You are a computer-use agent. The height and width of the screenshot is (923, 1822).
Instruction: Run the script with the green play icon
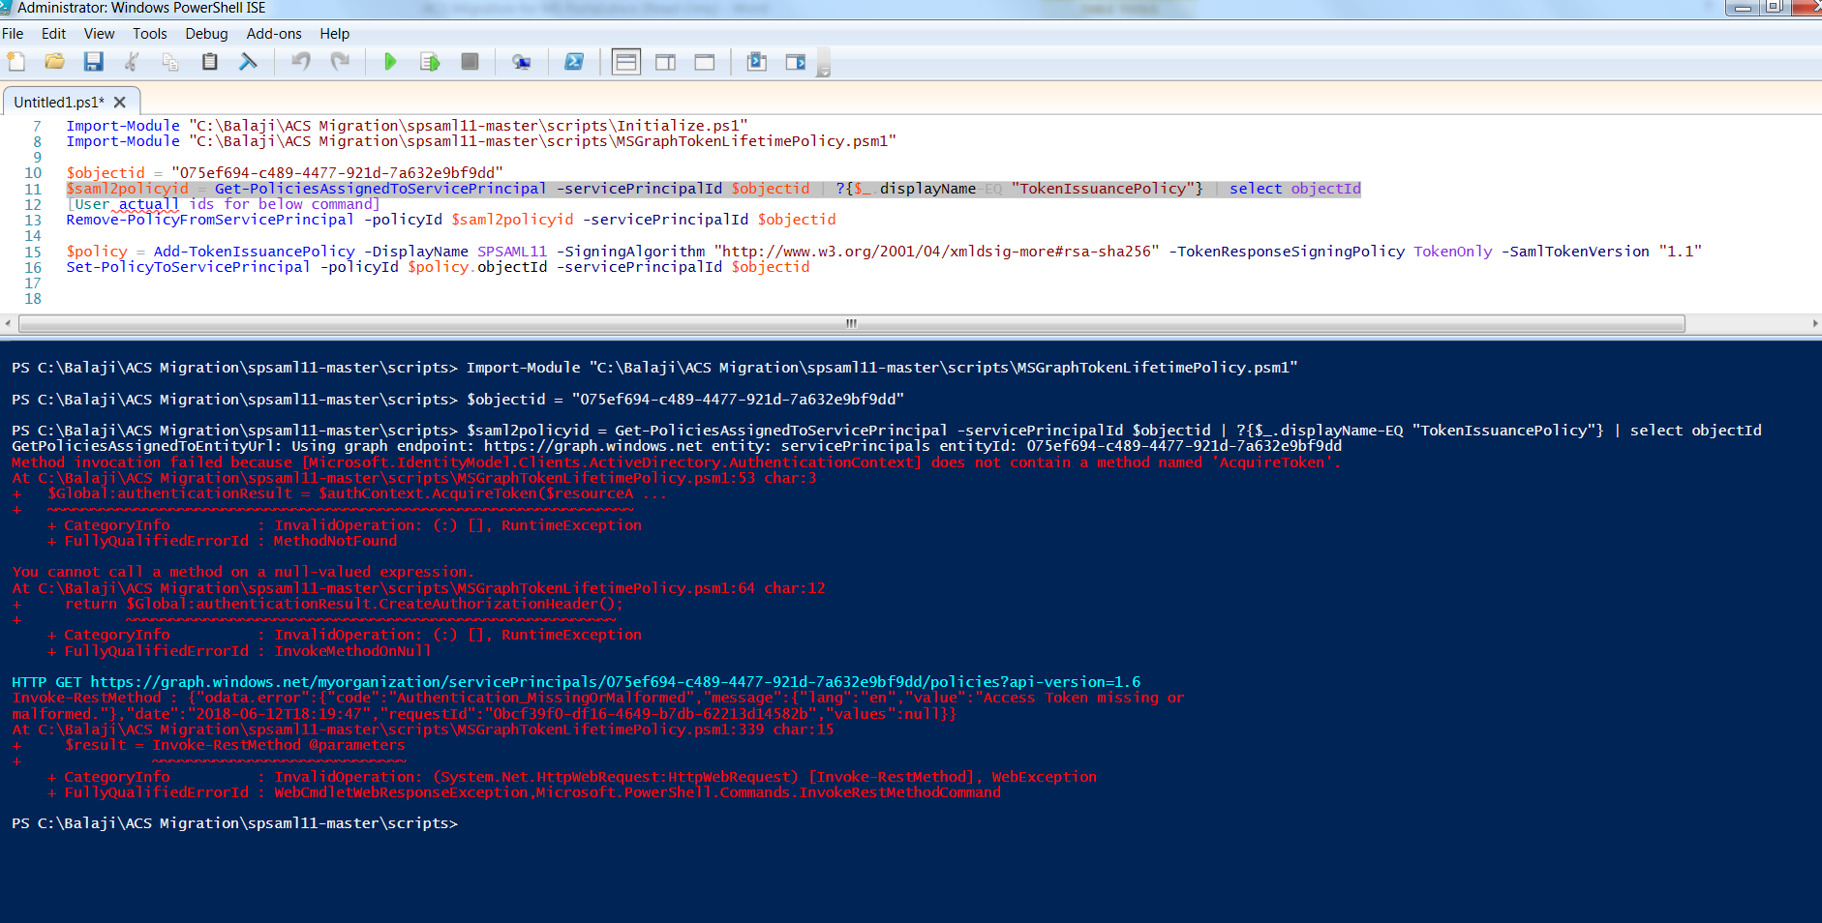(x=390, y=62)
